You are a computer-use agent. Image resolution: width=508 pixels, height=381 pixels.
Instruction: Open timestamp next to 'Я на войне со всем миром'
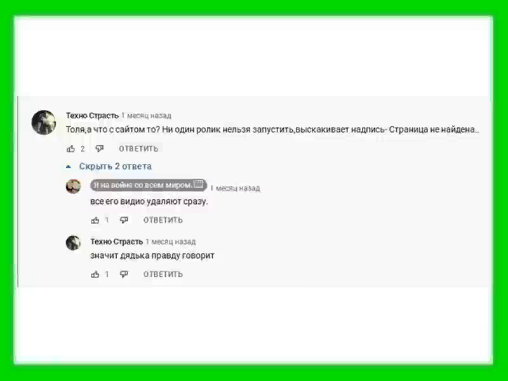coord(236,188)
